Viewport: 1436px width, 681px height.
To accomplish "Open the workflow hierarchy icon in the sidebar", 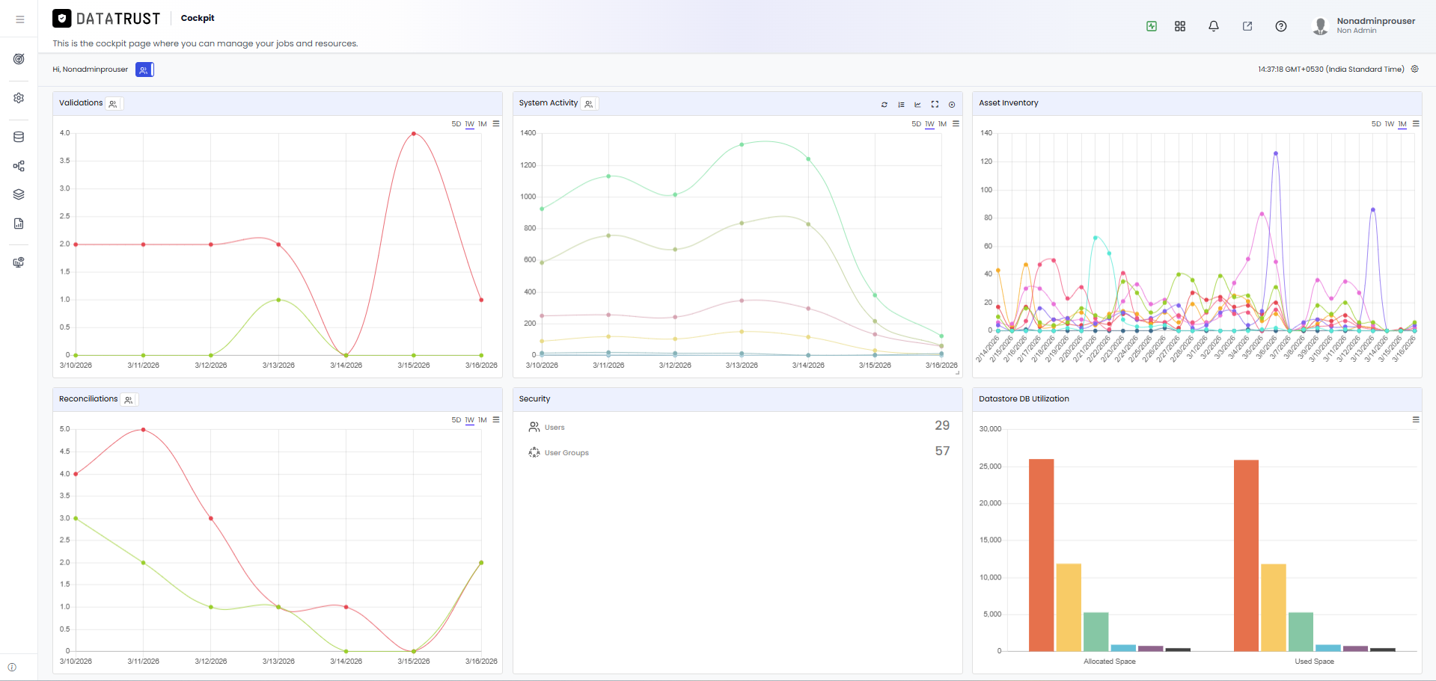I will [19, 166].
